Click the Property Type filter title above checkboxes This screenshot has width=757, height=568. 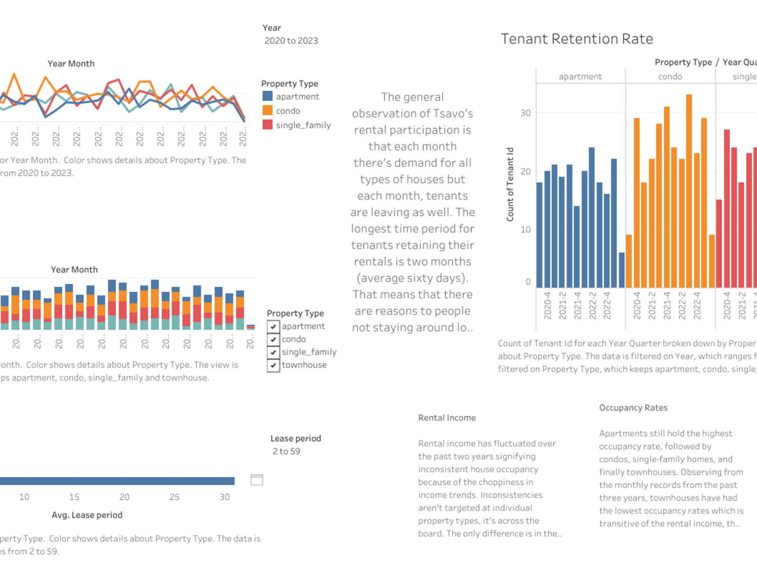tap(295, 313)
